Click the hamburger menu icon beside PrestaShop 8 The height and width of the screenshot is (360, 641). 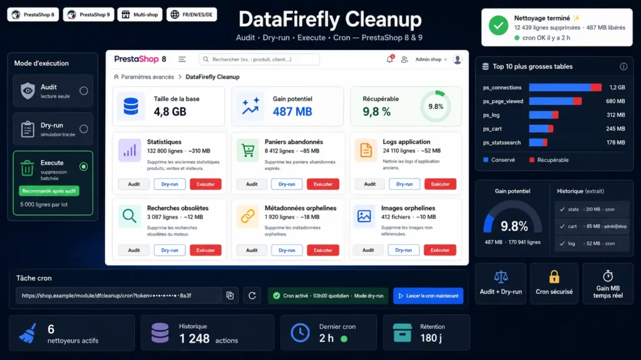pos(182,59)
